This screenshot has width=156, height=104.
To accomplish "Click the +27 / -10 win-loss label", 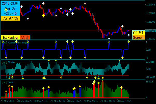I will [x=10, y=13].
